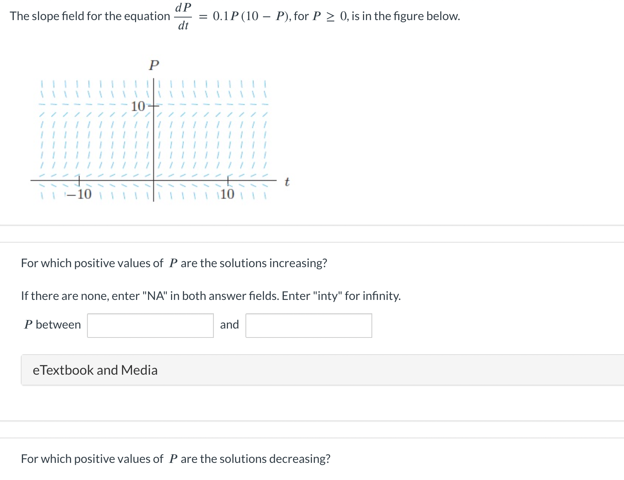This screenshot has width=624, height=480.
Task: Click the origin where the graph axes cross
Action: click(154, 180)
